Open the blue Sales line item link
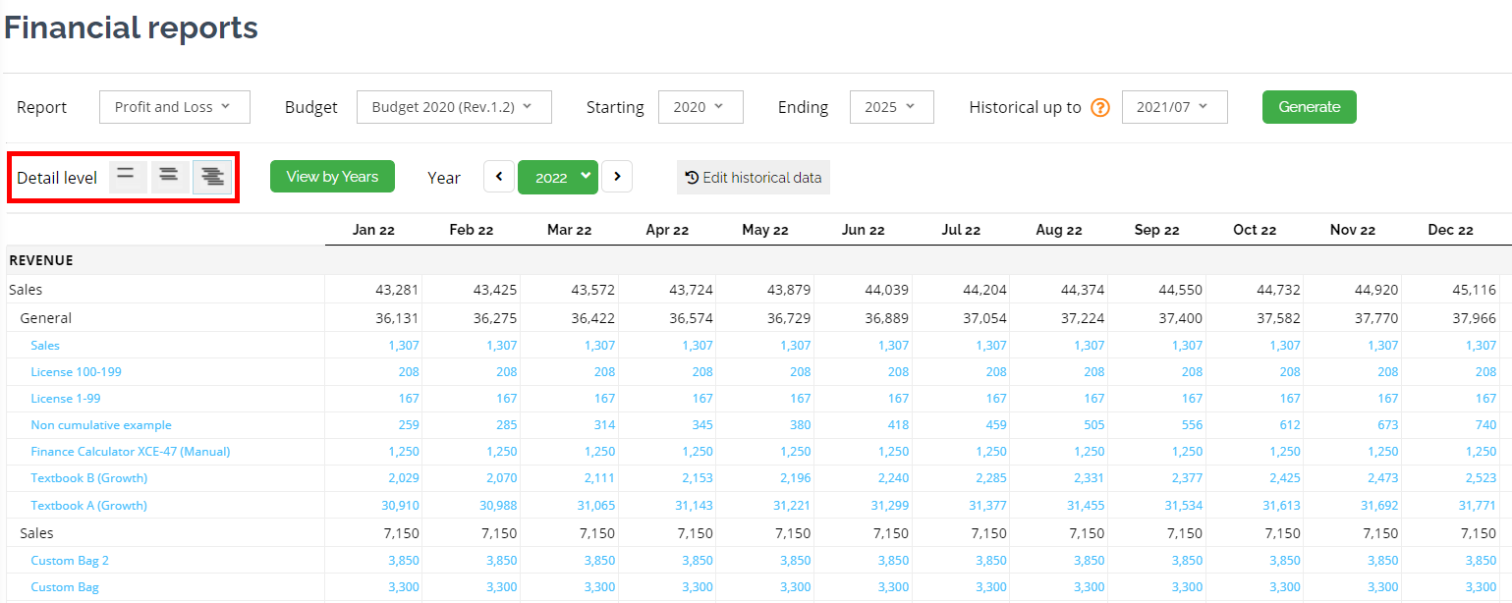The width and height of the screenshot is (1512, 603). point(45,346)
